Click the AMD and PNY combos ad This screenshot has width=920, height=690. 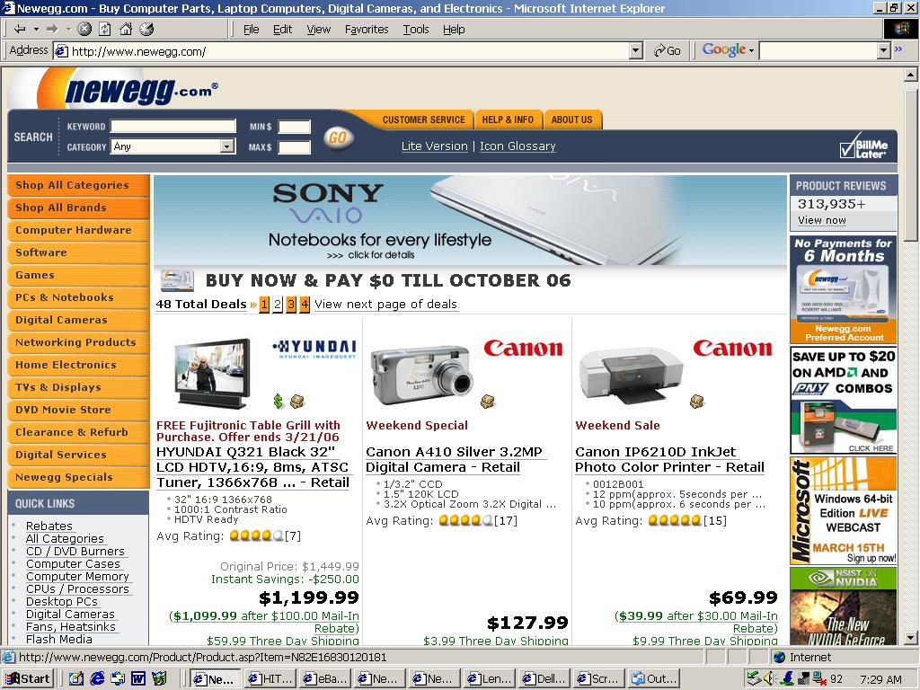click(x=843, y=400)
